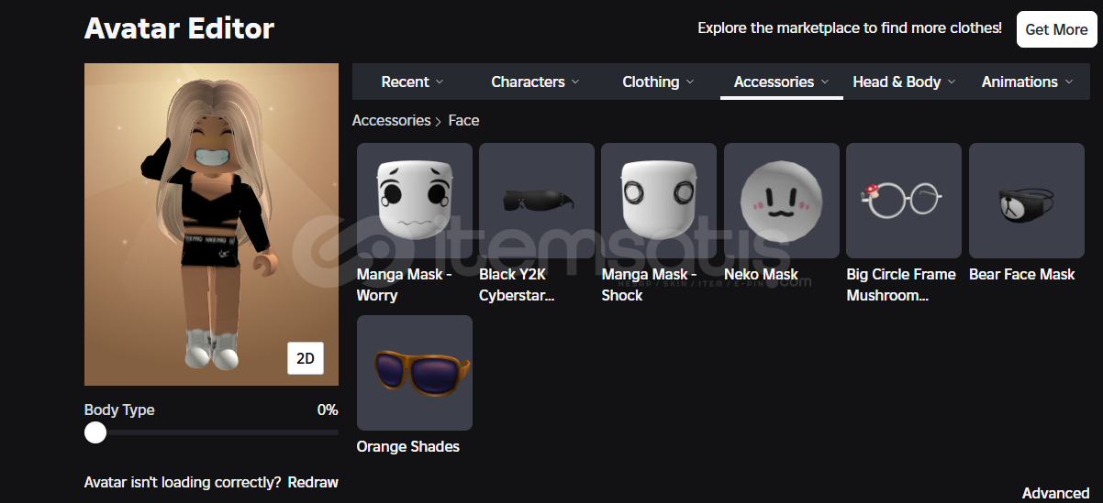Click the Black Y2K Cyberstar name text
Image resolution: width=1103 pixels, height=503 pixels.
tap(517, 285)
